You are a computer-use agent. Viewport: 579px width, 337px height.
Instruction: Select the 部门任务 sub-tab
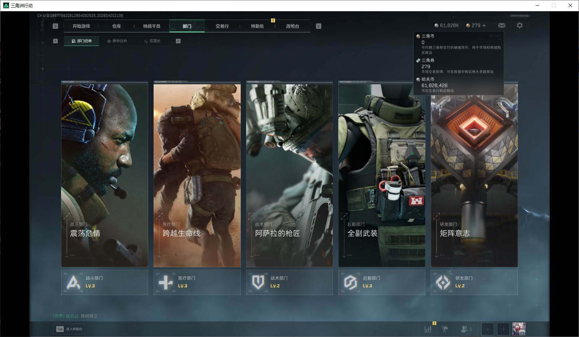coord(82,41)
